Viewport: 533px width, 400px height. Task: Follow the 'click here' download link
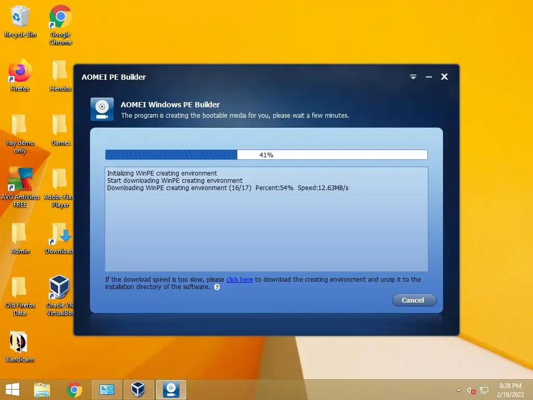(x=239, y=279)
